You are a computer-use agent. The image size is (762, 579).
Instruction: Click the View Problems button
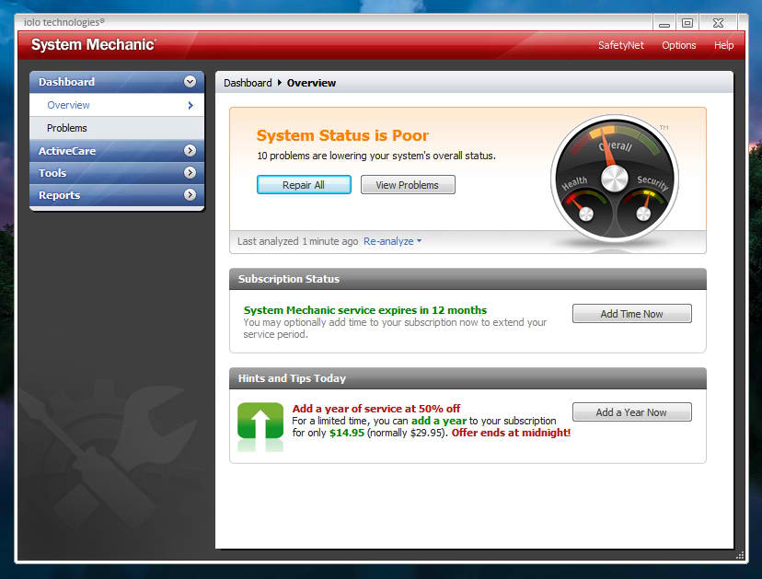tap(408, 184)
